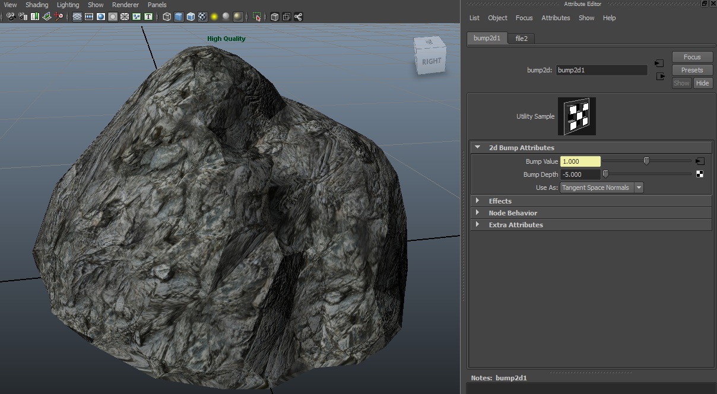Click the High Quality rendering sphere icon
This screenshot has height=394, width=717.
pos(238,17)
